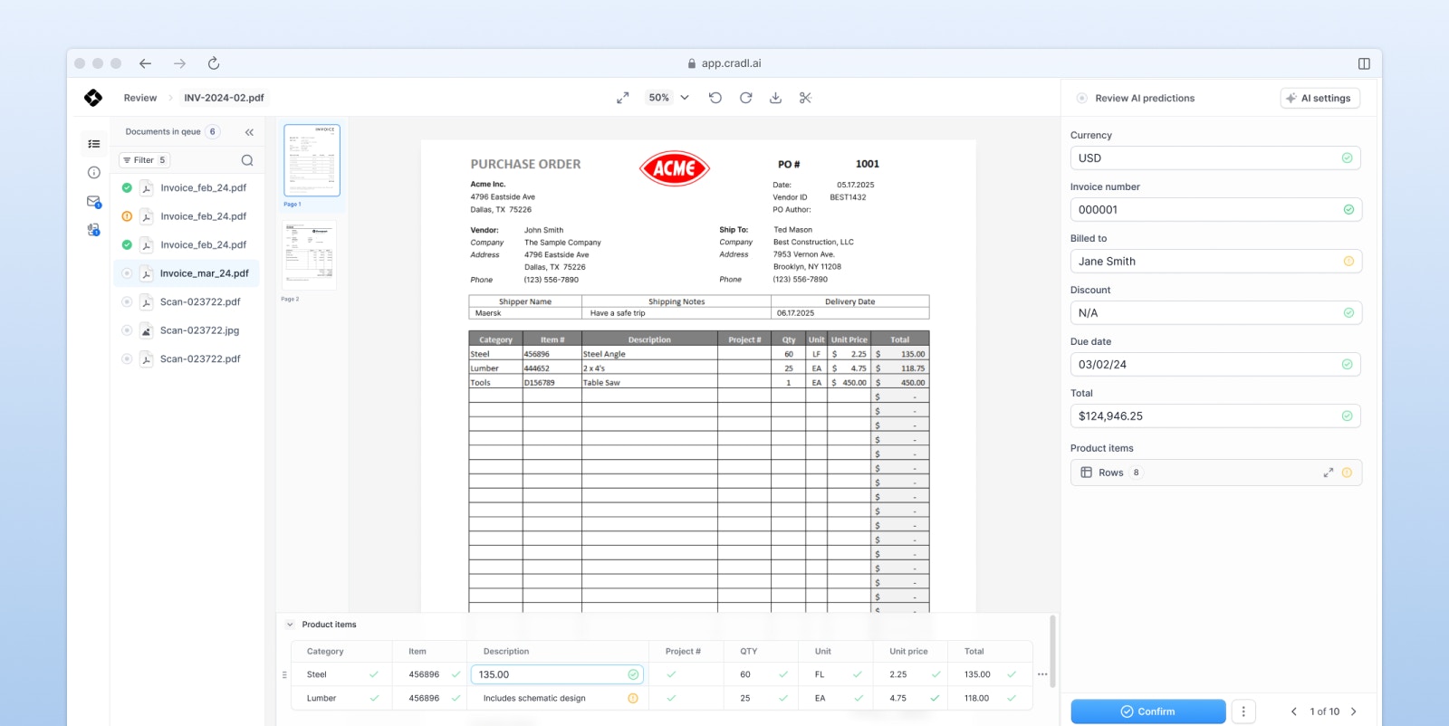Toggle status circle of Scan-023722.jpg

pyautogui.click(x=127, y=330)
